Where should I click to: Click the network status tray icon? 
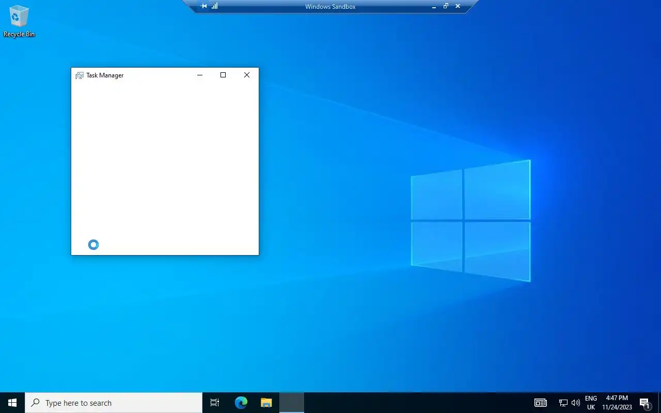pyautogui.click(x=563, y=403)
